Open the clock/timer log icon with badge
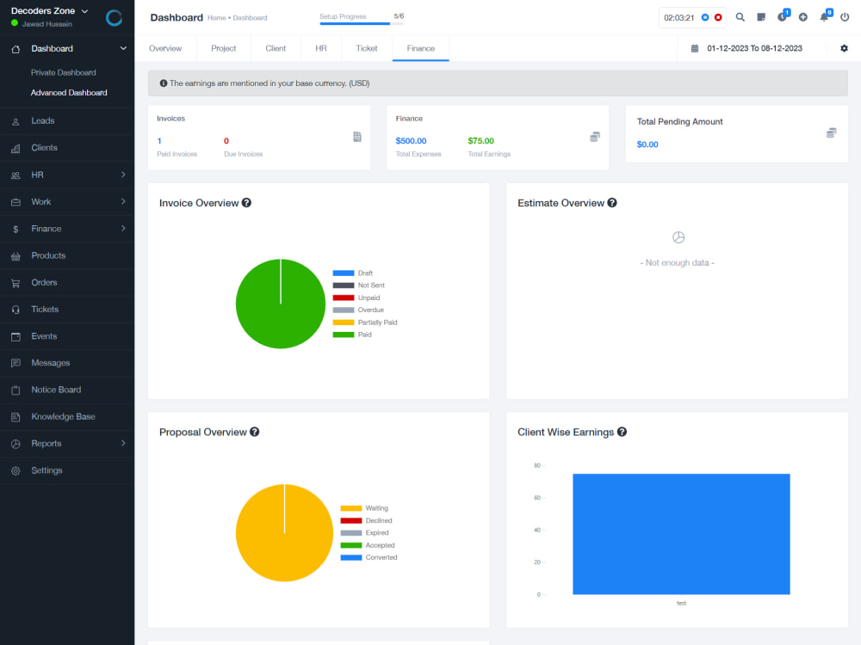The width and height of the screenshot is (861, 645). tap(784, 17)
